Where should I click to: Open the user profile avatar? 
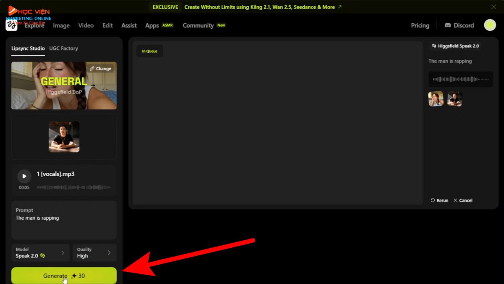point(490,25)
